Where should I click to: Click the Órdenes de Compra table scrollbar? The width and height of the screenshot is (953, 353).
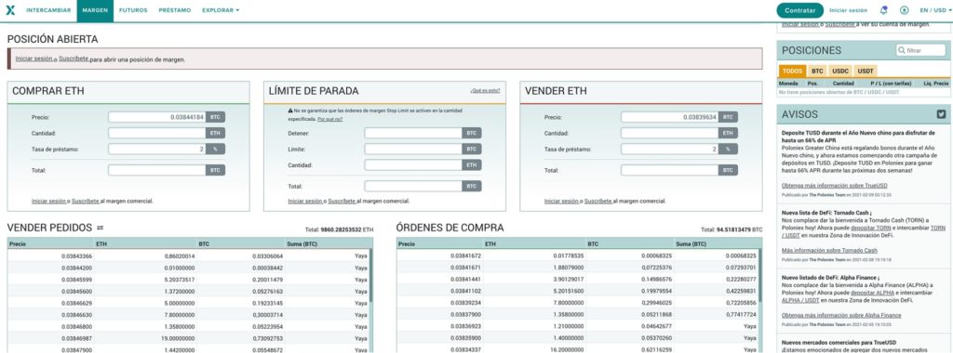point(759,276)
